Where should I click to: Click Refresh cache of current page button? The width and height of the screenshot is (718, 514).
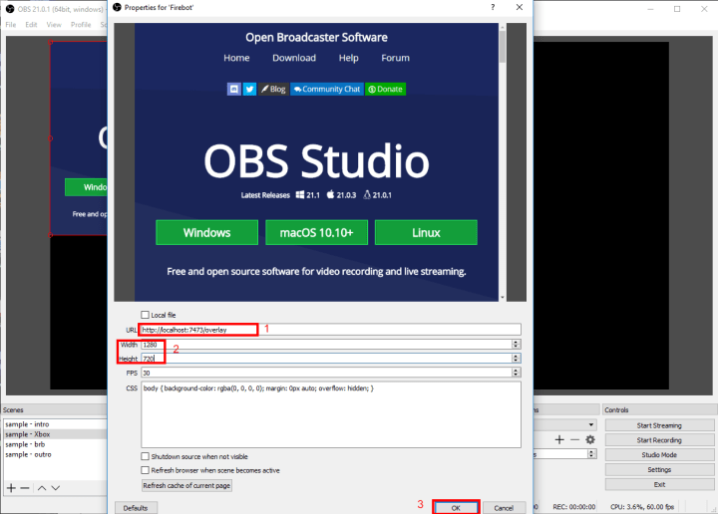tap(186, 485)
